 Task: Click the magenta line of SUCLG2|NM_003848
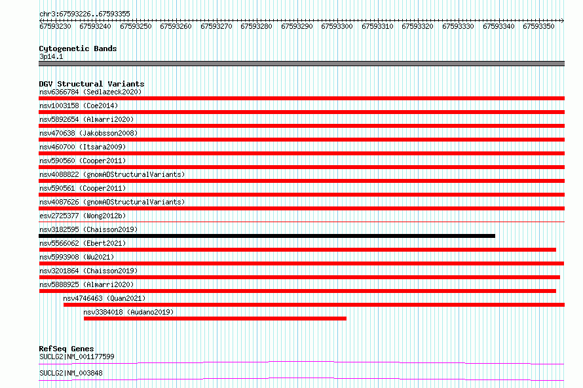pos(301,379)
